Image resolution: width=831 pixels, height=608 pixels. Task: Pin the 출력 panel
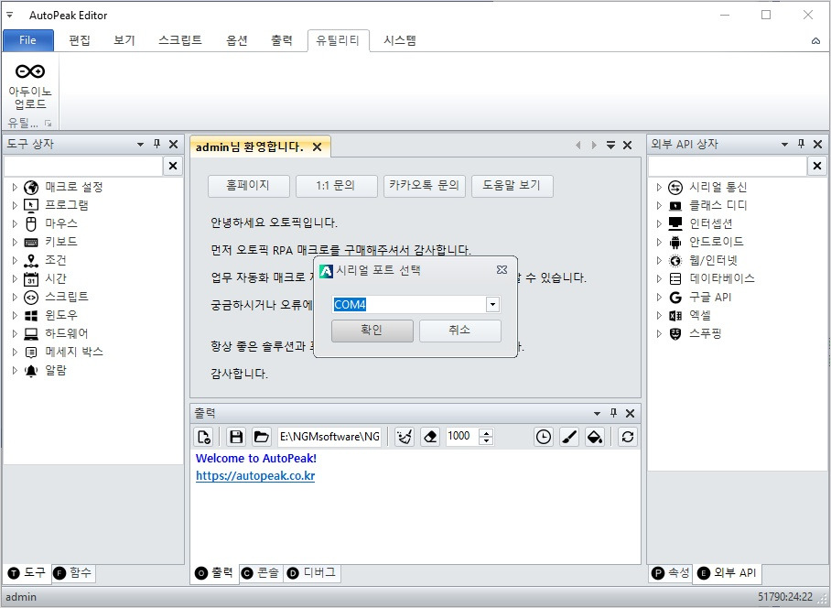tap(614, 413)
